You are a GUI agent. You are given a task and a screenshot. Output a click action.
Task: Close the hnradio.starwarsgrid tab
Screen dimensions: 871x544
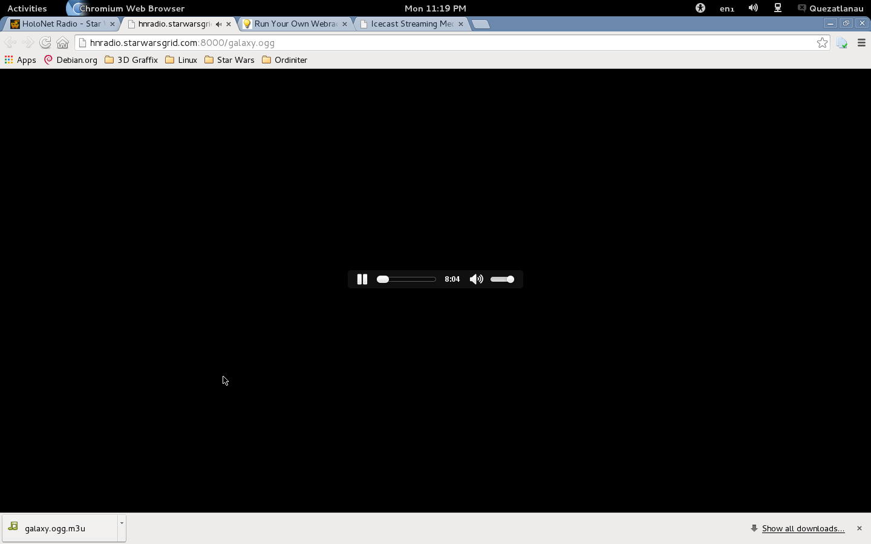point(229,24)
